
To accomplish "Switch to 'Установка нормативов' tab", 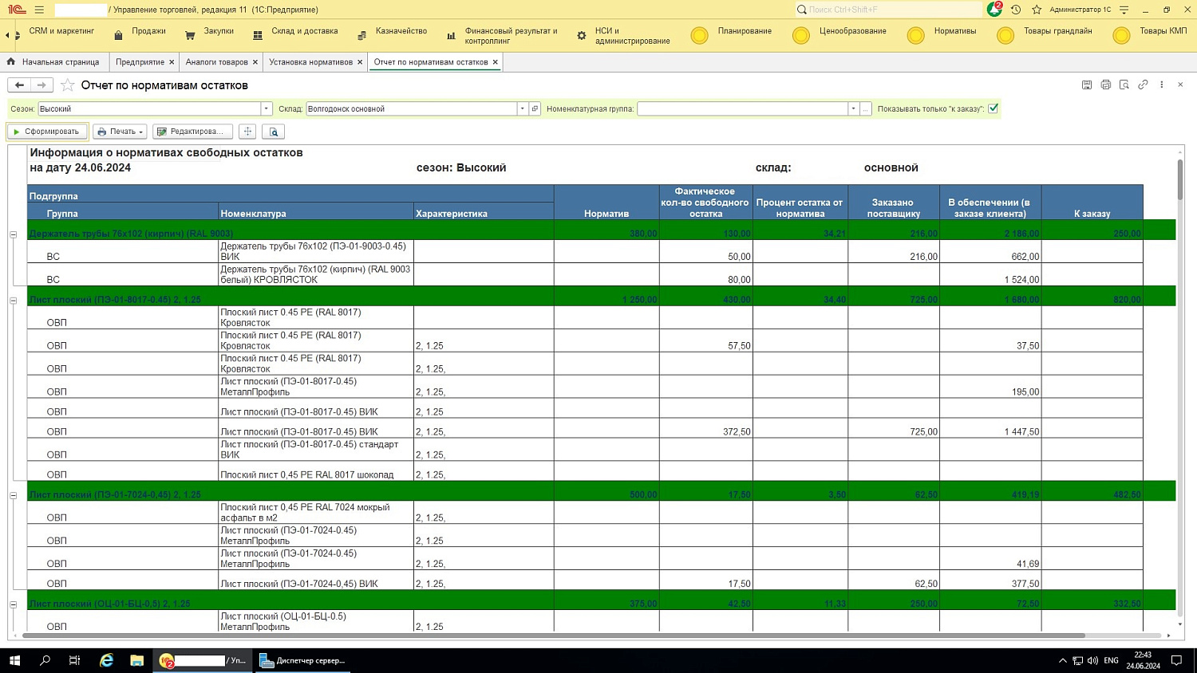I will pyautogui.click(x=310, y=62).
